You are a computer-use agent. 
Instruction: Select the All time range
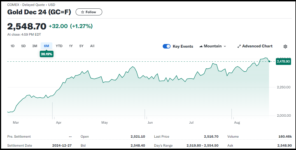(92, 46)
